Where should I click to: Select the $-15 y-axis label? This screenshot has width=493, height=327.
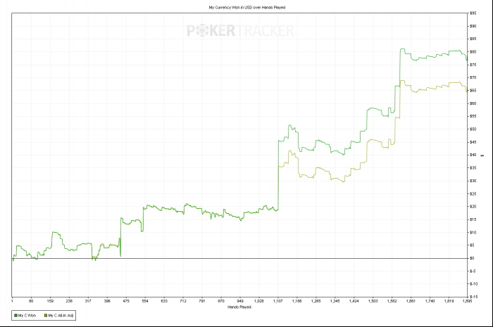click(x=473, y=297)
